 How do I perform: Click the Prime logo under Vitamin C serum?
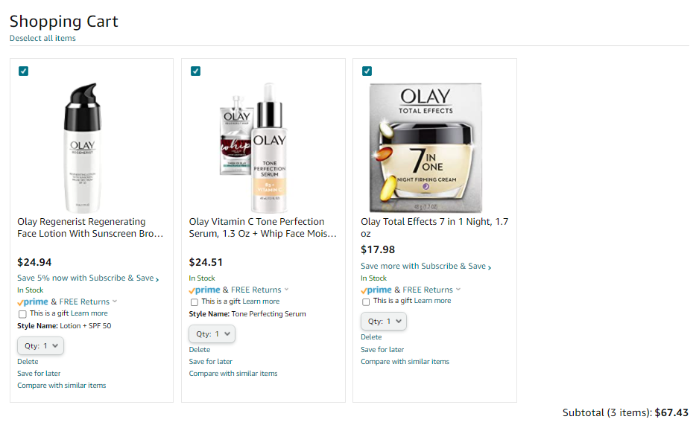pyautogui.click(x=204, y=290)
